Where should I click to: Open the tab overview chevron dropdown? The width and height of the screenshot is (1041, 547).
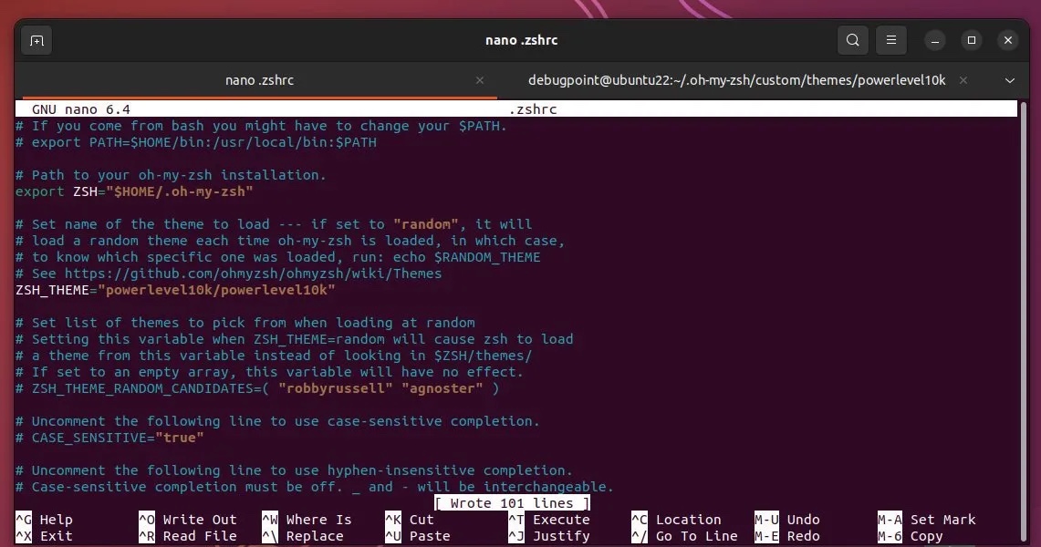coord(1010,80)
